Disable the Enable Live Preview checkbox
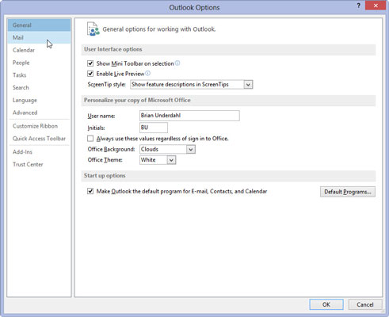The image size is (389, 317). (90, 74)
